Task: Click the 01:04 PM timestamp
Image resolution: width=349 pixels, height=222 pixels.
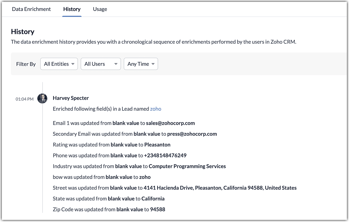Action: pyautogui.click(x=24, y=99)
